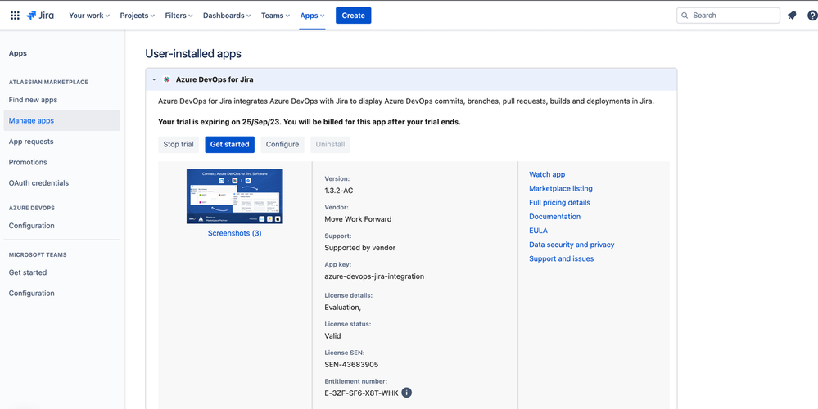Click the license status Valid
818x409 pixels.
point(332,336)
